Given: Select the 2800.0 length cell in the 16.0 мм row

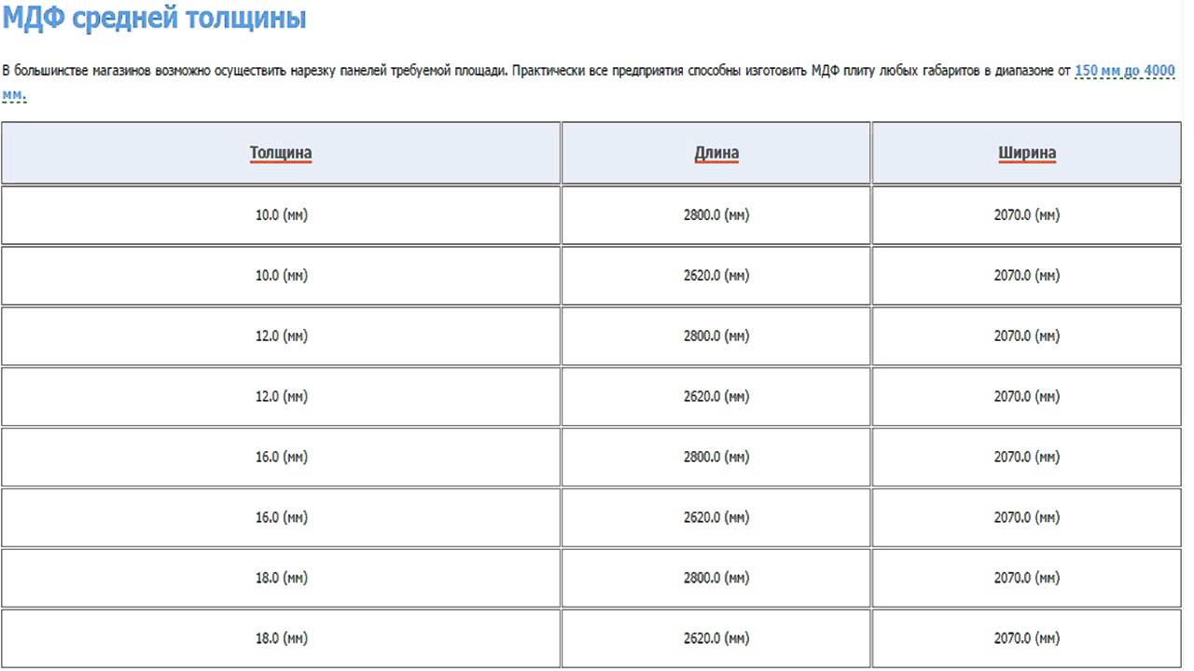Looking at the screenshot, I should pos(716,458).
